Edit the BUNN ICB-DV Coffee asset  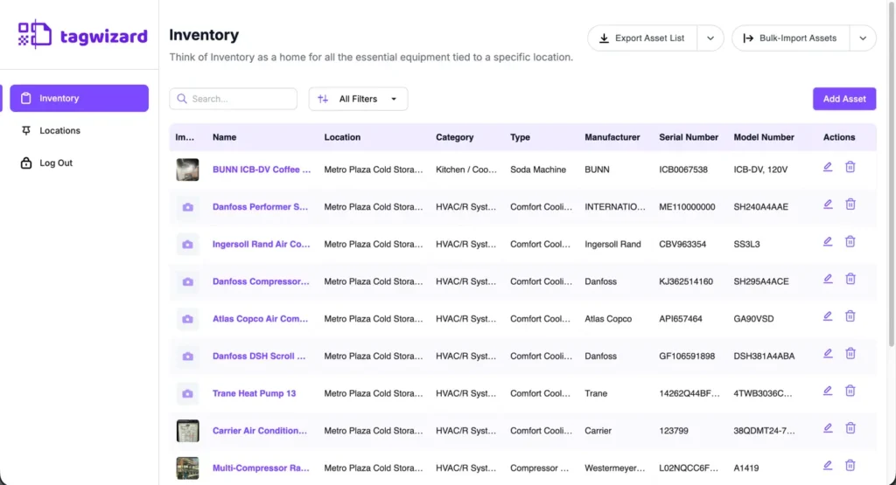click(x=828, y=167)
